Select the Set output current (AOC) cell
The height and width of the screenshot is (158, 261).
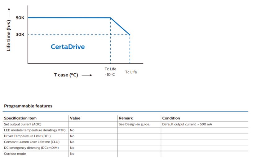[23, 124]
